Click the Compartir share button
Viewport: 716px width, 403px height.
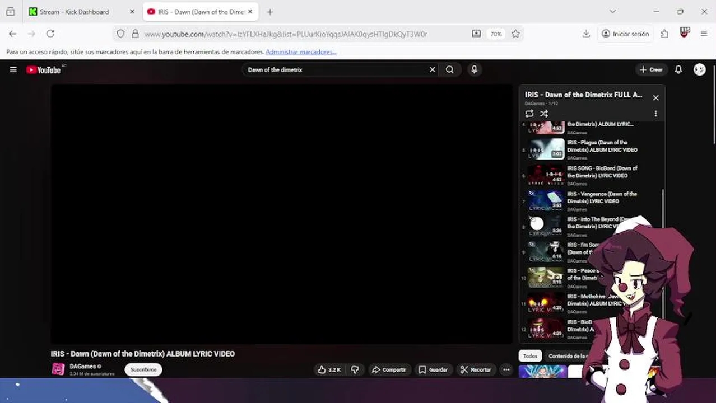pyautogui.click(x=389, y=370)
